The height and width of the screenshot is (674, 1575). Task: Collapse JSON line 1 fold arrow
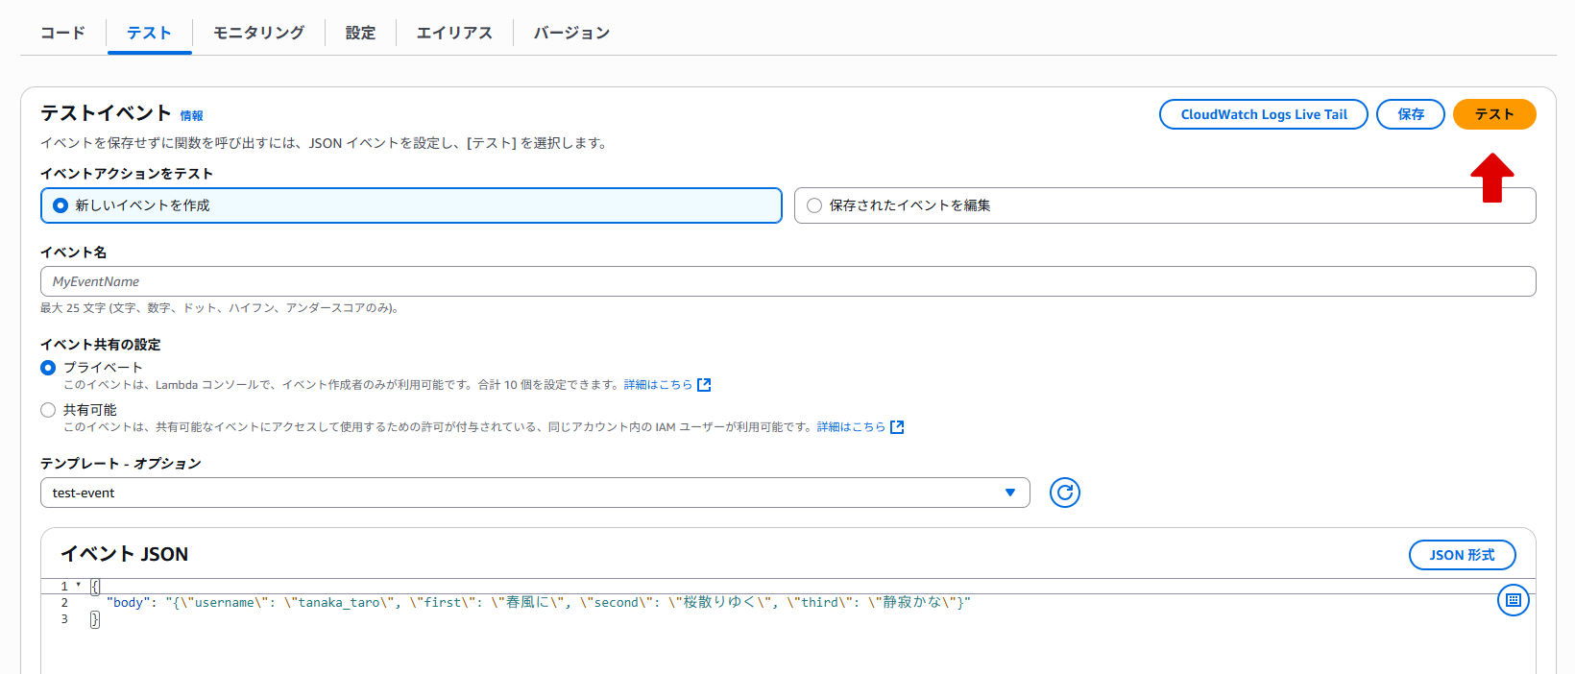(x=78, y=586)
